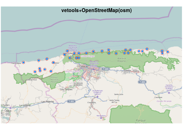Click the Estado Miranda state label
The image size is (183, 130).
pos(164,101)
